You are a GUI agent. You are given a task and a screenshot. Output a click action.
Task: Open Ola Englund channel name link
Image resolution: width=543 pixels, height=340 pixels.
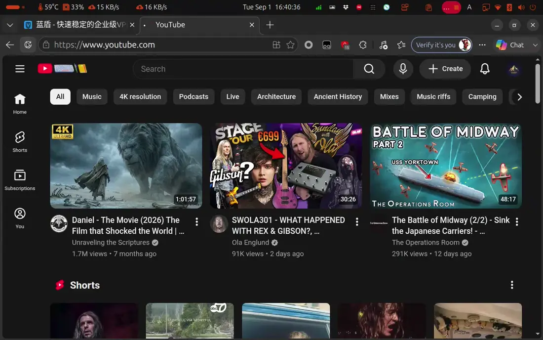tap(250, 243)
